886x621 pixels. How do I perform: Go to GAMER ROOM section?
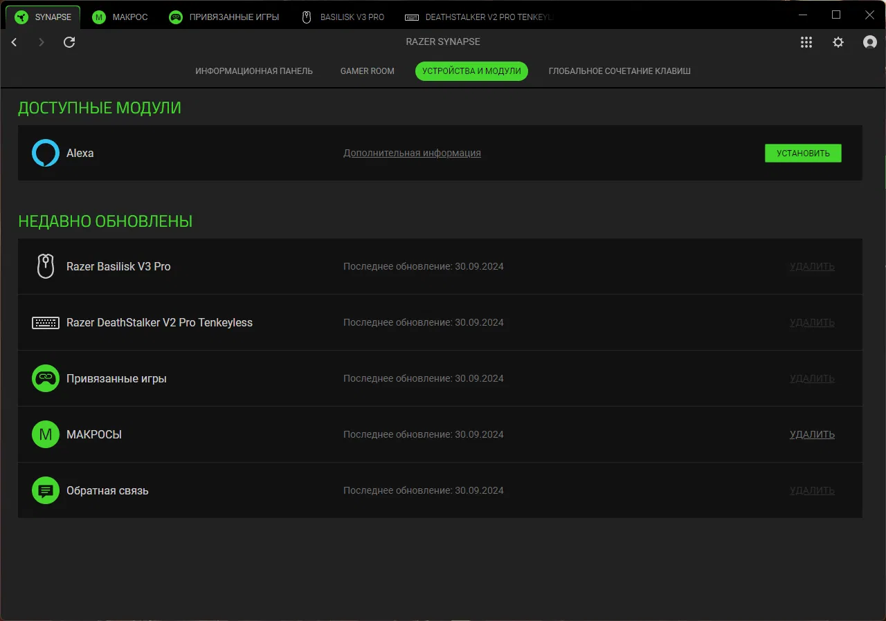point(368,71)
